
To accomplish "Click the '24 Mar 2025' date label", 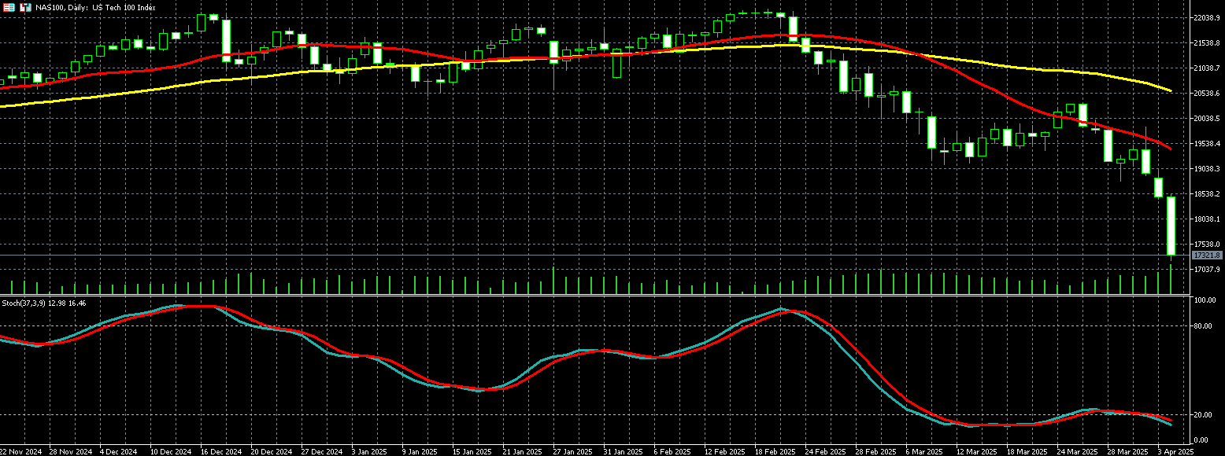I will (1077, 452).
